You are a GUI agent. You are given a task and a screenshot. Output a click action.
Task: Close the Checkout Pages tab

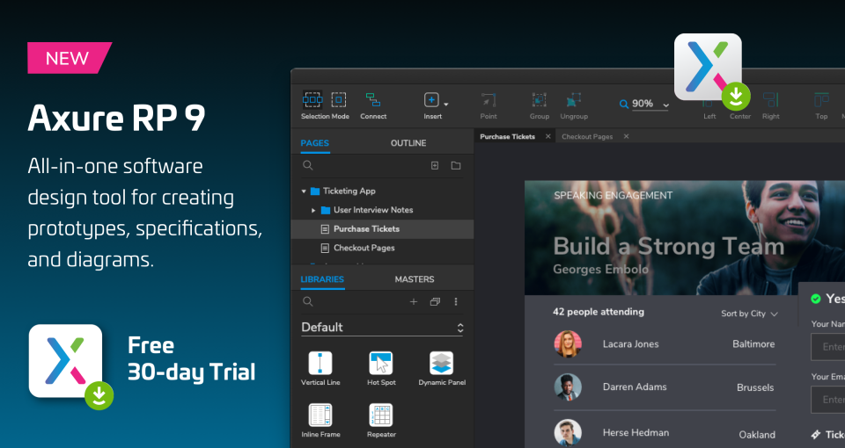pos(626,137)
